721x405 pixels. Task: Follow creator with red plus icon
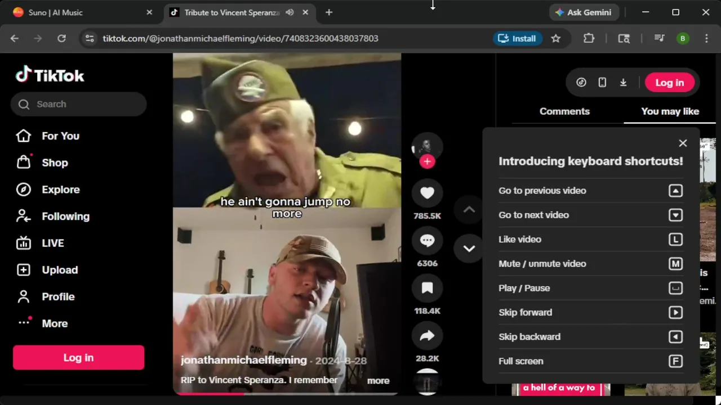(x=427, y=162)
